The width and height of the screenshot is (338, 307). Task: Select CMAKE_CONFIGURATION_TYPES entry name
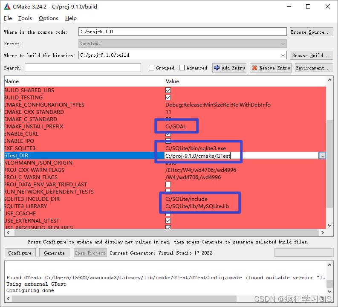coord(44,105)
